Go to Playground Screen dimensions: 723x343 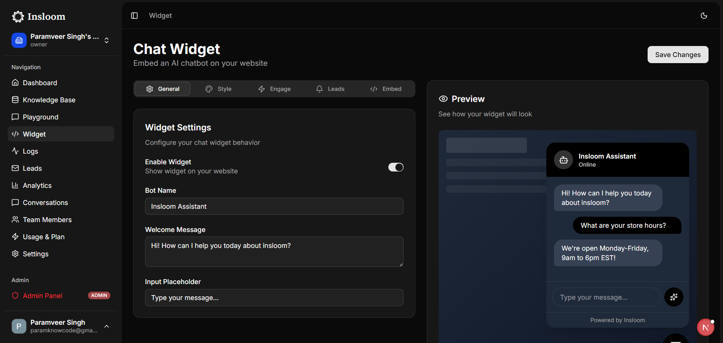(x=61, y=117)
